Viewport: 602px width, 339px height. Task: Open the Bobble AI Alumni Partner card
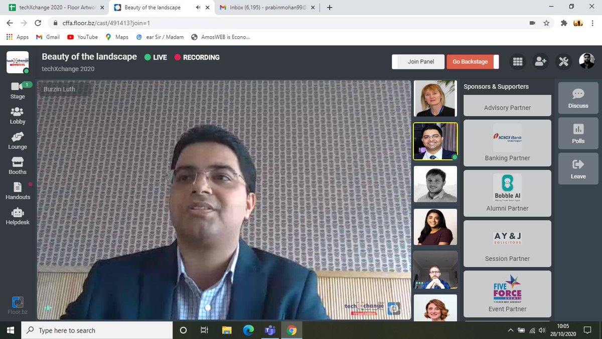[507, 193]
